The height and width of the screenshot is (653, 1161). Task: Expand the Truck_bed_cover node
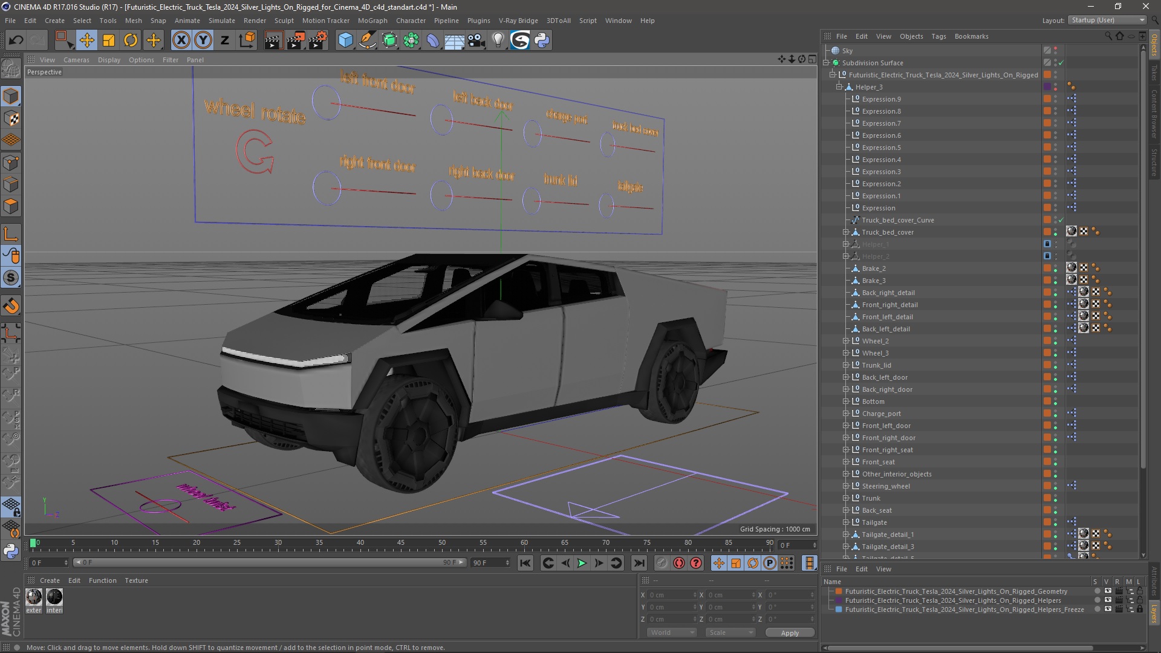tap(846, 232)
